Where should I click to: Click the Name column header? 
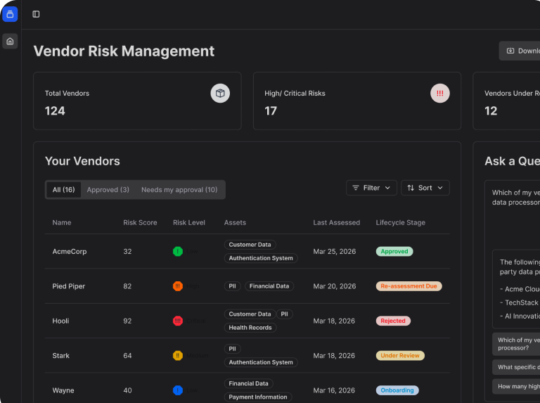pyautogui.click(x=62, y=222)
